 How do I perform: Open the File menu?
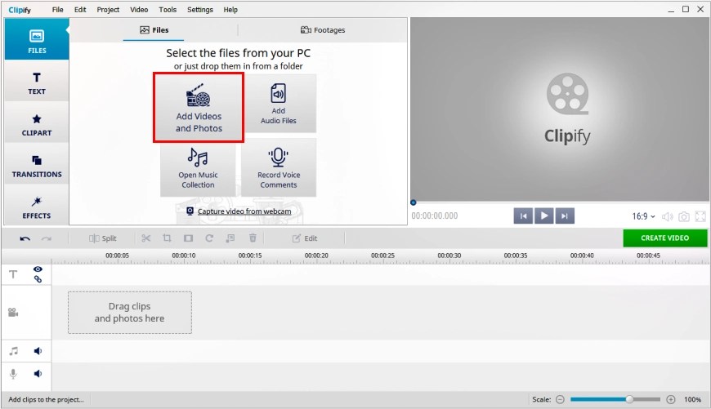57,10
